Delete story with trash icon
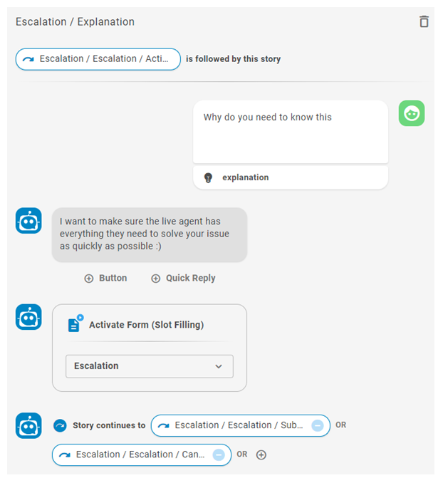443x483 pixels. pos(424,21)
